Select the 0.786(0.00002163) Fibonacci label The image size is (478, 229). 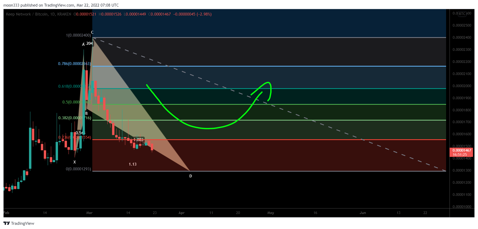74,64
